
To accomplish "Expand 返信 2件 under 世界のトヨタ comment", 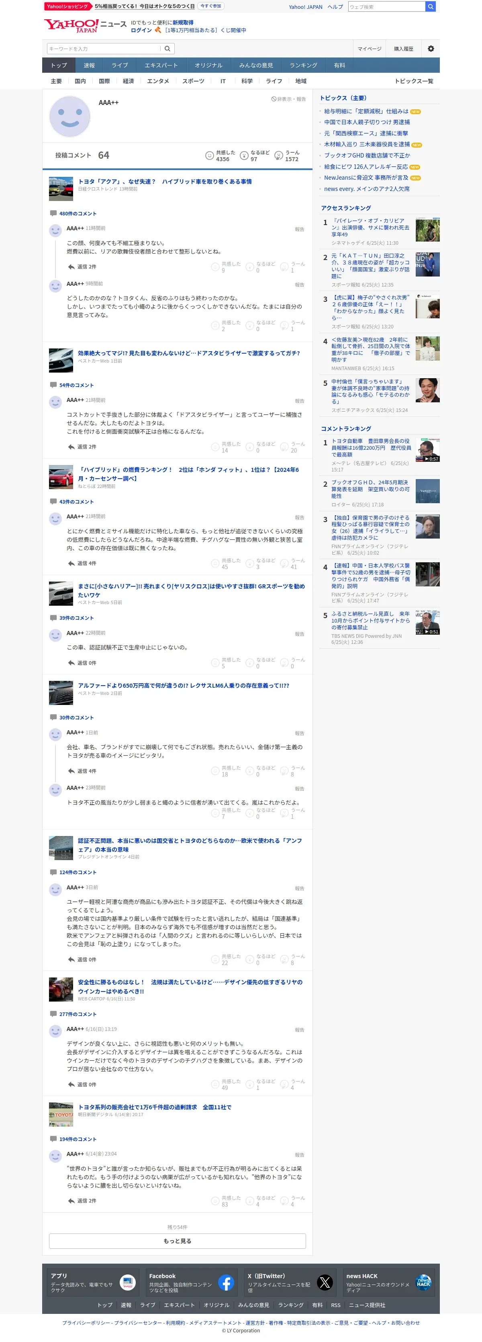I will (x=82, y=1201).
